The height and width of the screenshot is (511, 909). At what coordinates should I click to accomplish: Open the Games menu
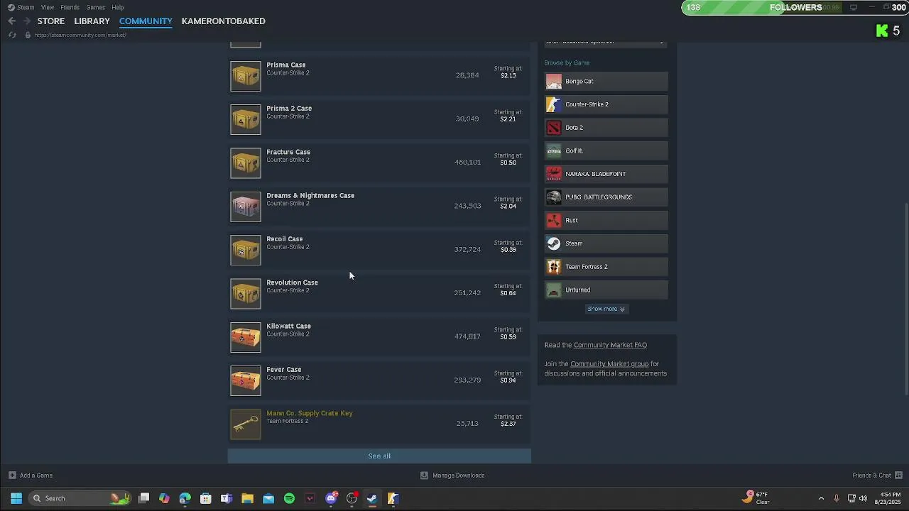[96, 7]
